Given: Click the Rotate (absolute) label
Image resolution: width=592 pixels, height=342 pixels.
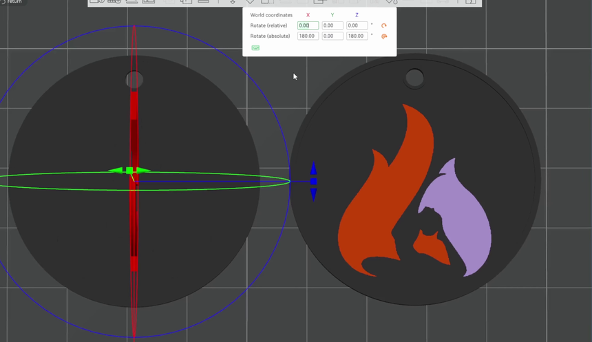Looking at the screenshot, I should click(x=270, y=36).
